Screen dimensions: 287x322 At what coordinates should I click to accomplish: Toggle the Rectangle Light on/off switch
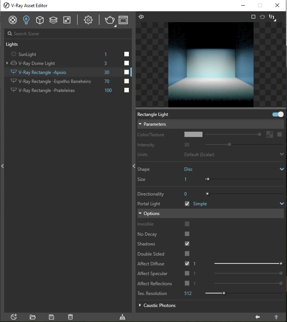[x=278, y=114]
